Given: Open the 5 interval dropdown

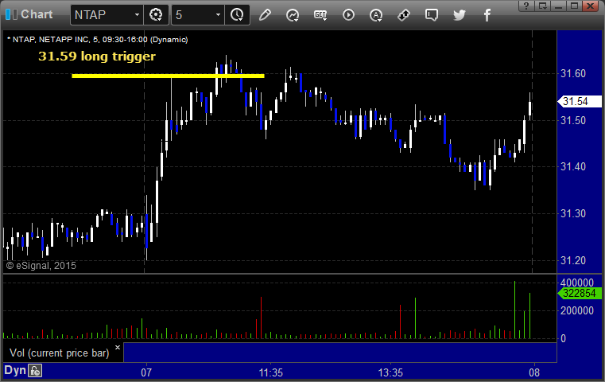Looking at the screenshot, I should pos(197,15).
